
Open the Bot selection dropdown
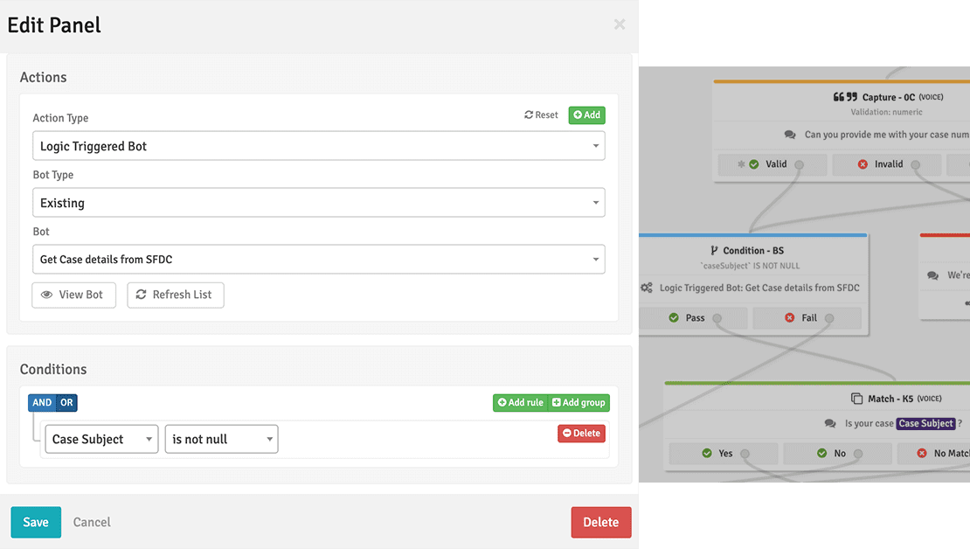(x=318, y=260)
